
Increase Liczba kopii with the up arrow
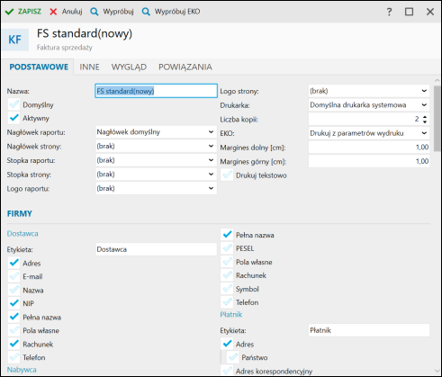425,117
